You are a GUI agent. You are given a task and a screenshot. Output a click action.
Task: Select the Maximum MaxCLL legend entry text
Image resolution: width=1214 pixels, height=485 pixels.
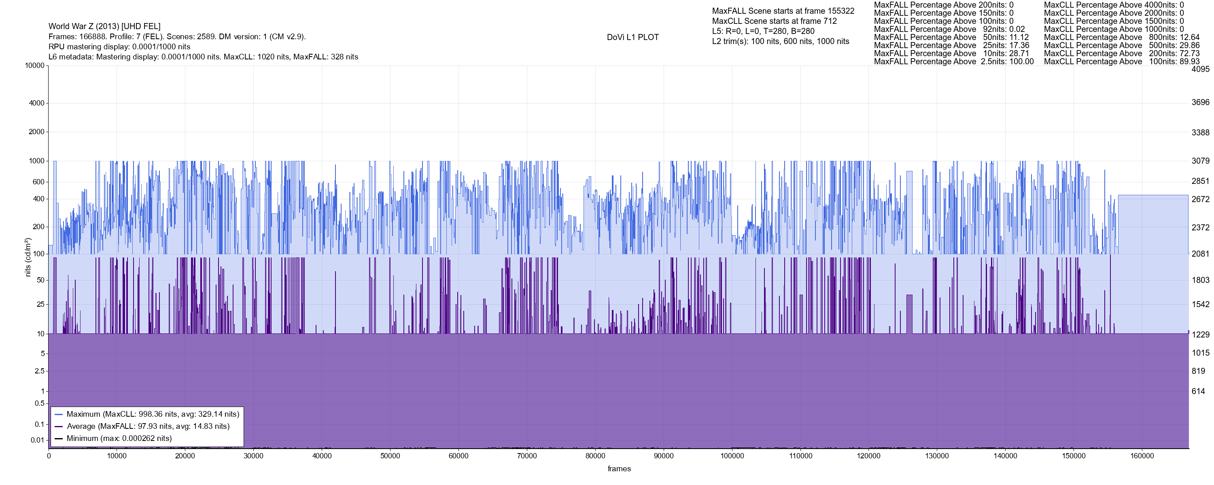(153, 414)
